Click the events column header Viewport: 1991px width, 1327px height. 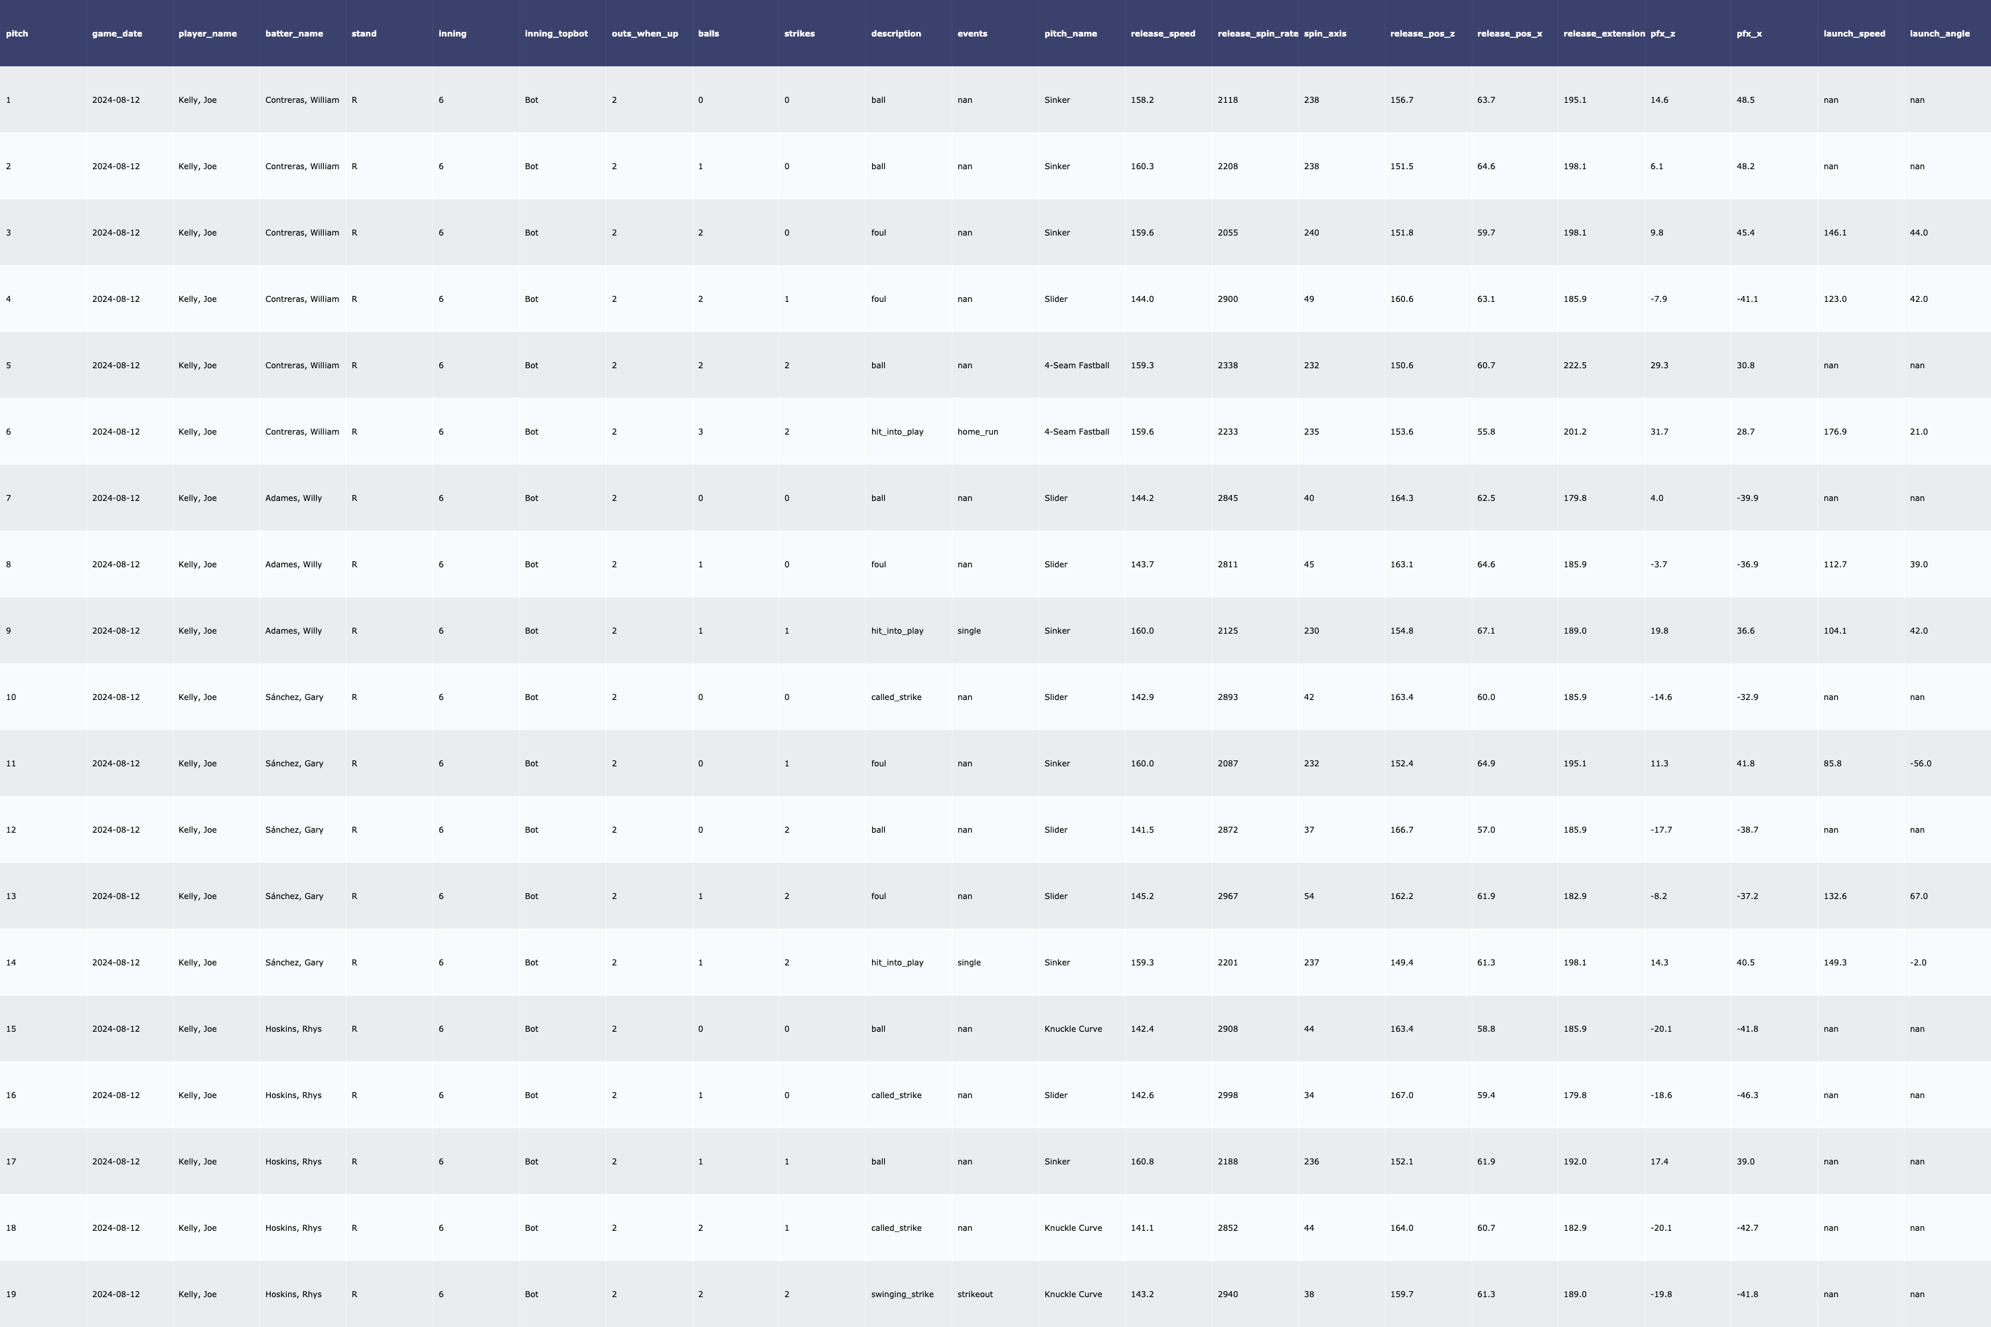tap(972, 34)
